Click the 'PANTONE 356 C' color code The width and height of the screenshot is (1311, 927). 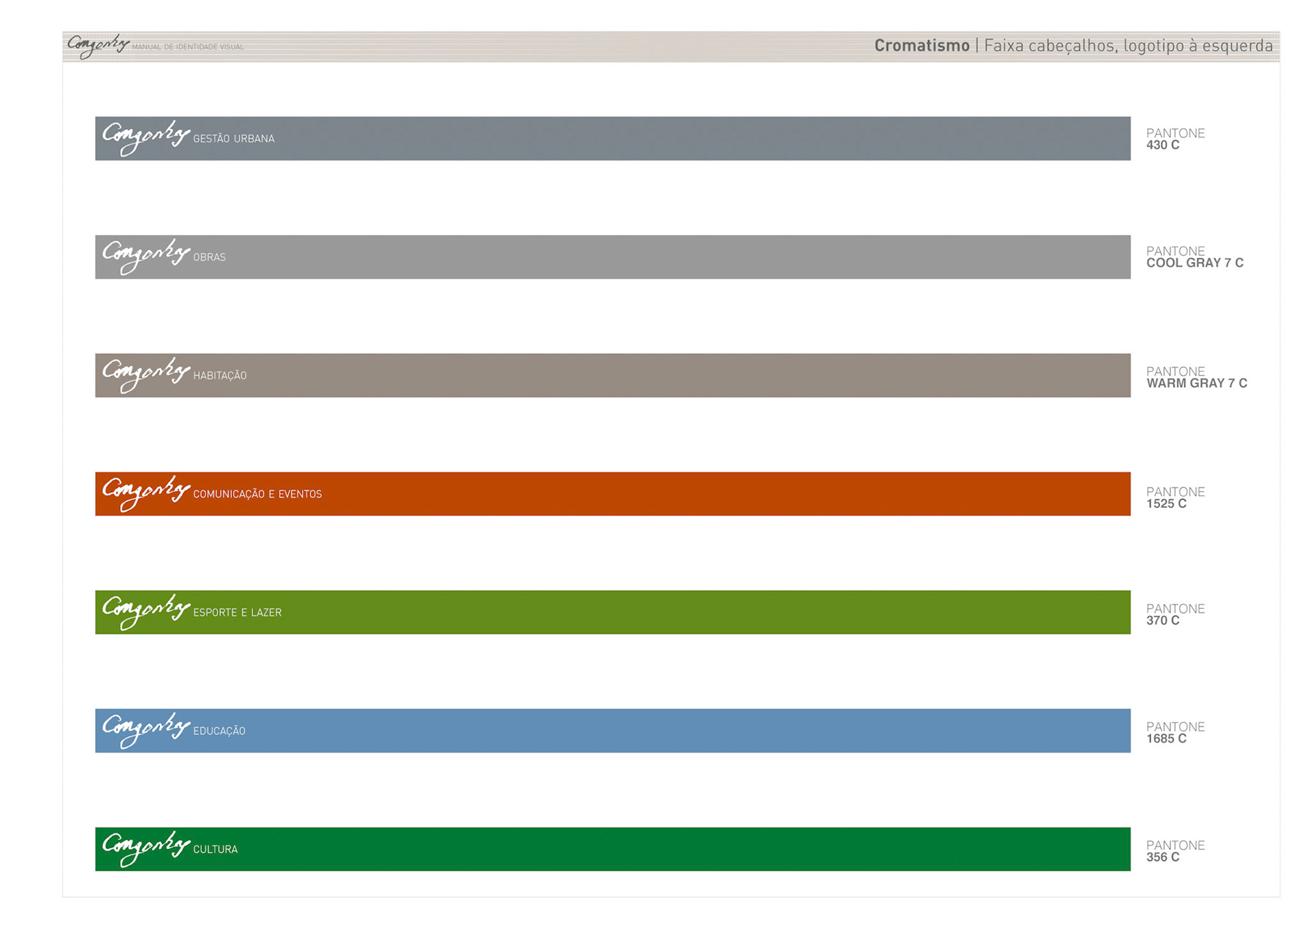pyautogui.click(x=1175, y=851)
